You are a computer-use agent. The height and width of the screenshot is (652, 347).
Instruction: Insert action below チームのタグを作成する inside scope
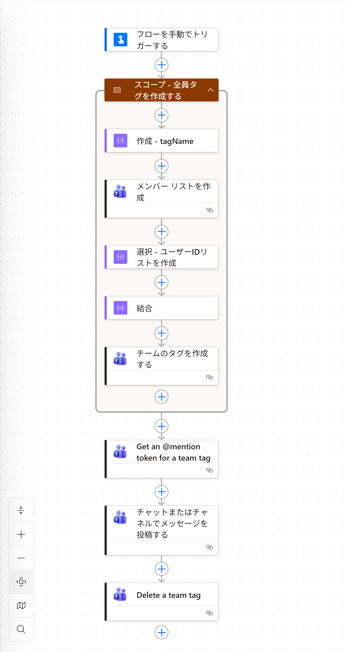162,397
